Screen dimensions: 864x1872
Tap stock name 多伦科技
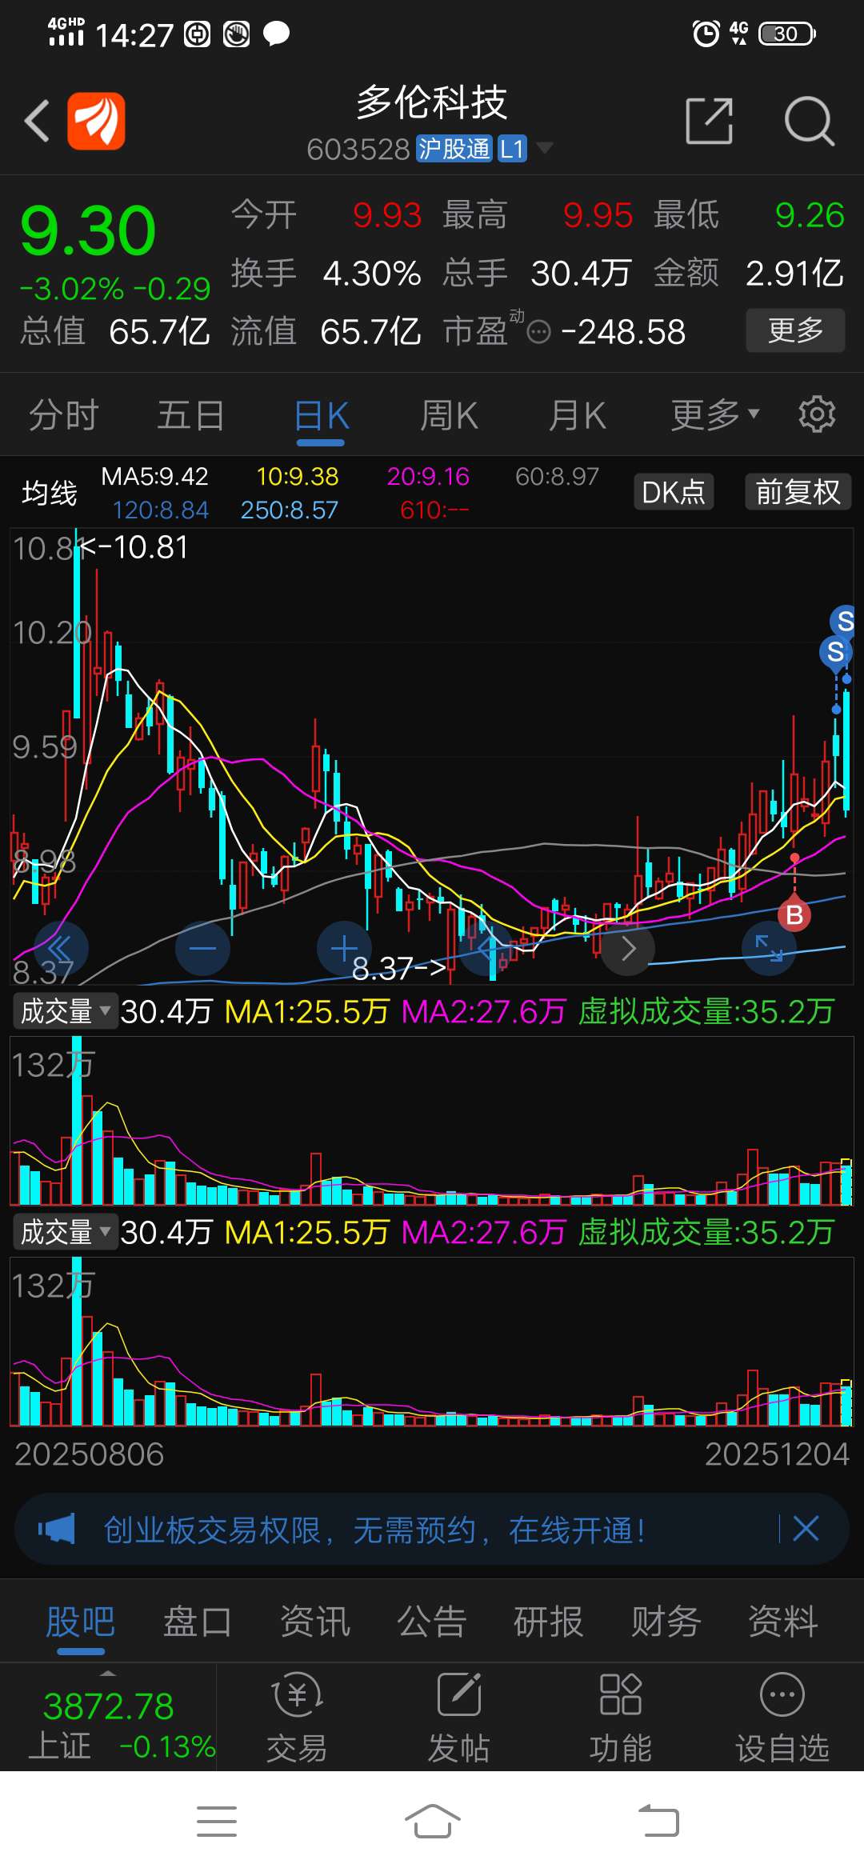[432, 102]
